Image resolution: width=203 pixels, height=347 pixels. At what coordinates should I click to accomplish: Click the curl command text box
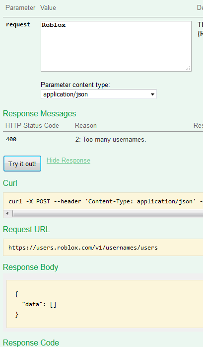103,201
